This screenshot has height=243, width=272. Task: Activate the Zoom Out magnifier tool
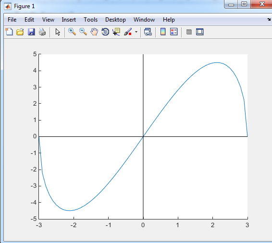coord(83,32)
